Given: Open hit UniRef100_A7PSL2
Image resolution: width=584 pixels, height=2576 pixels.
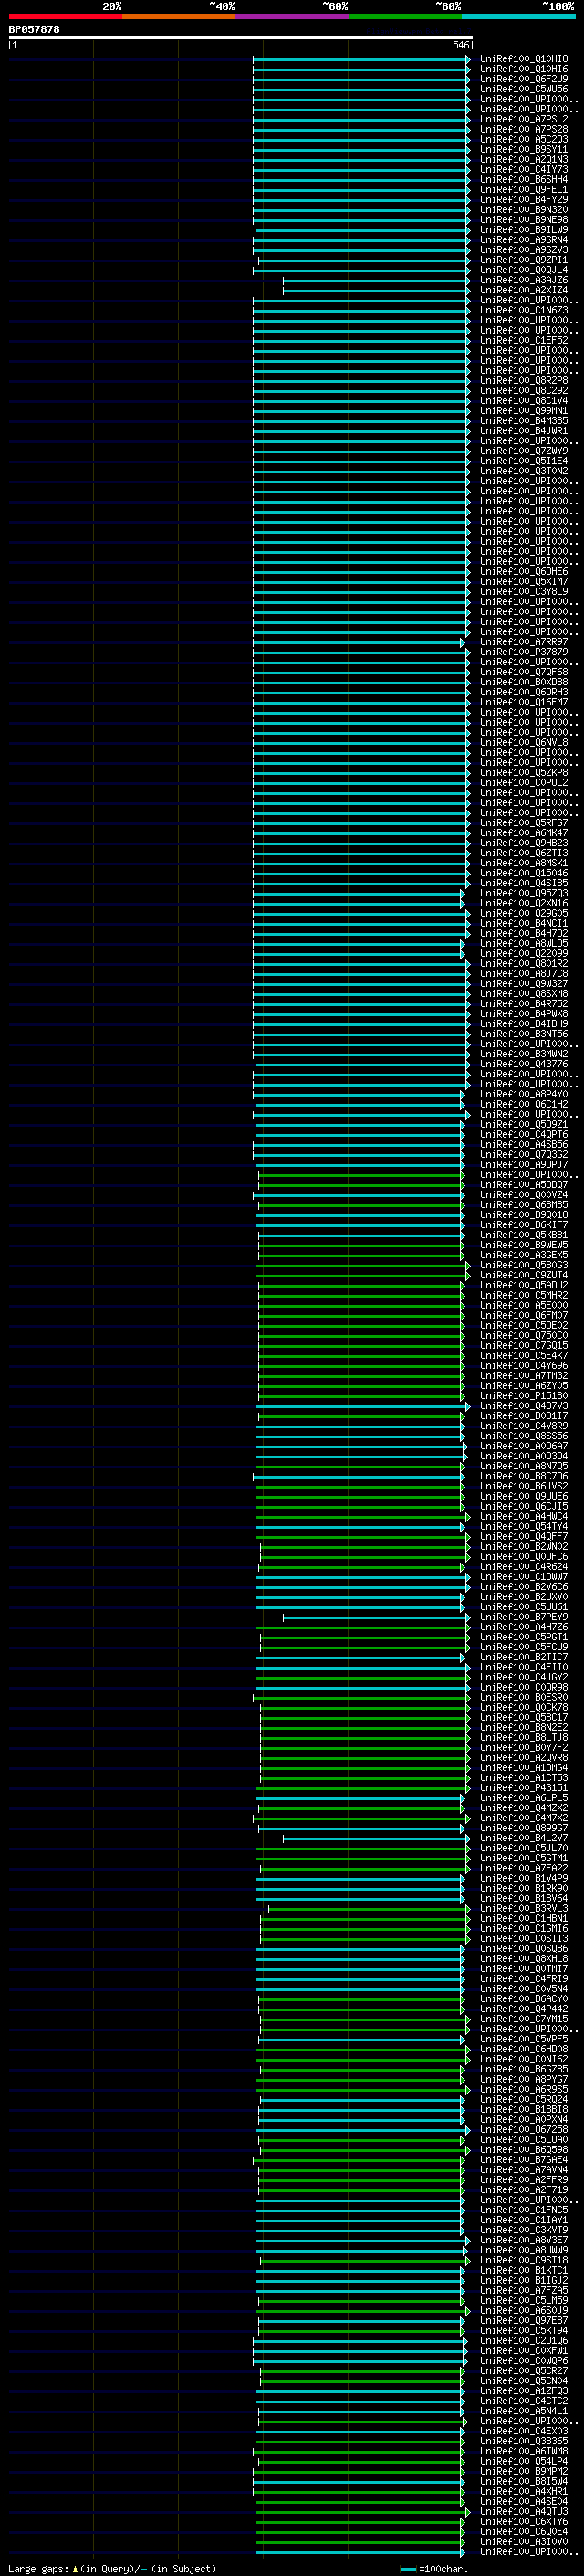Looking at the screenshot, I should point(524,119).
